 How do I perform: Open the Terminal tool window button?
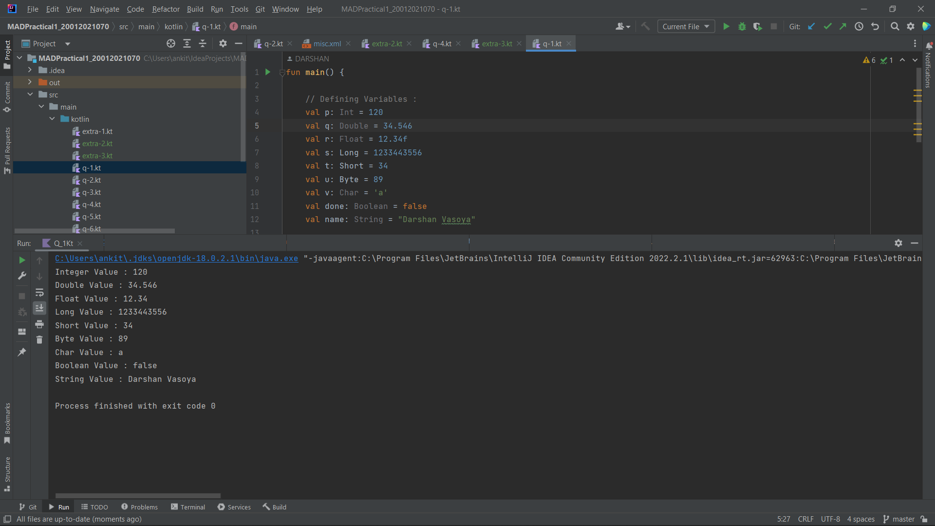click(x=188, y=507)
